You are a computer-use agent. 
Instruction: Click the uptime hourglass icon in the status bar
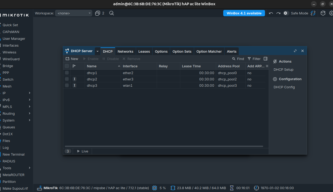232,188
